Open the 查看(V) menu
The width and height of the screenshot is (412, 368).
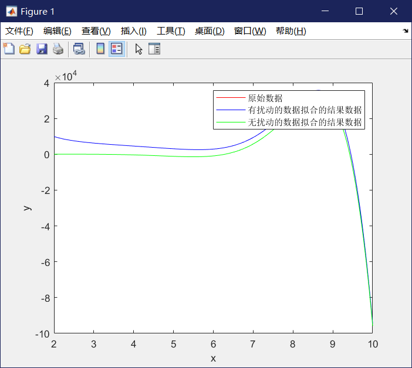click(96, 31)
